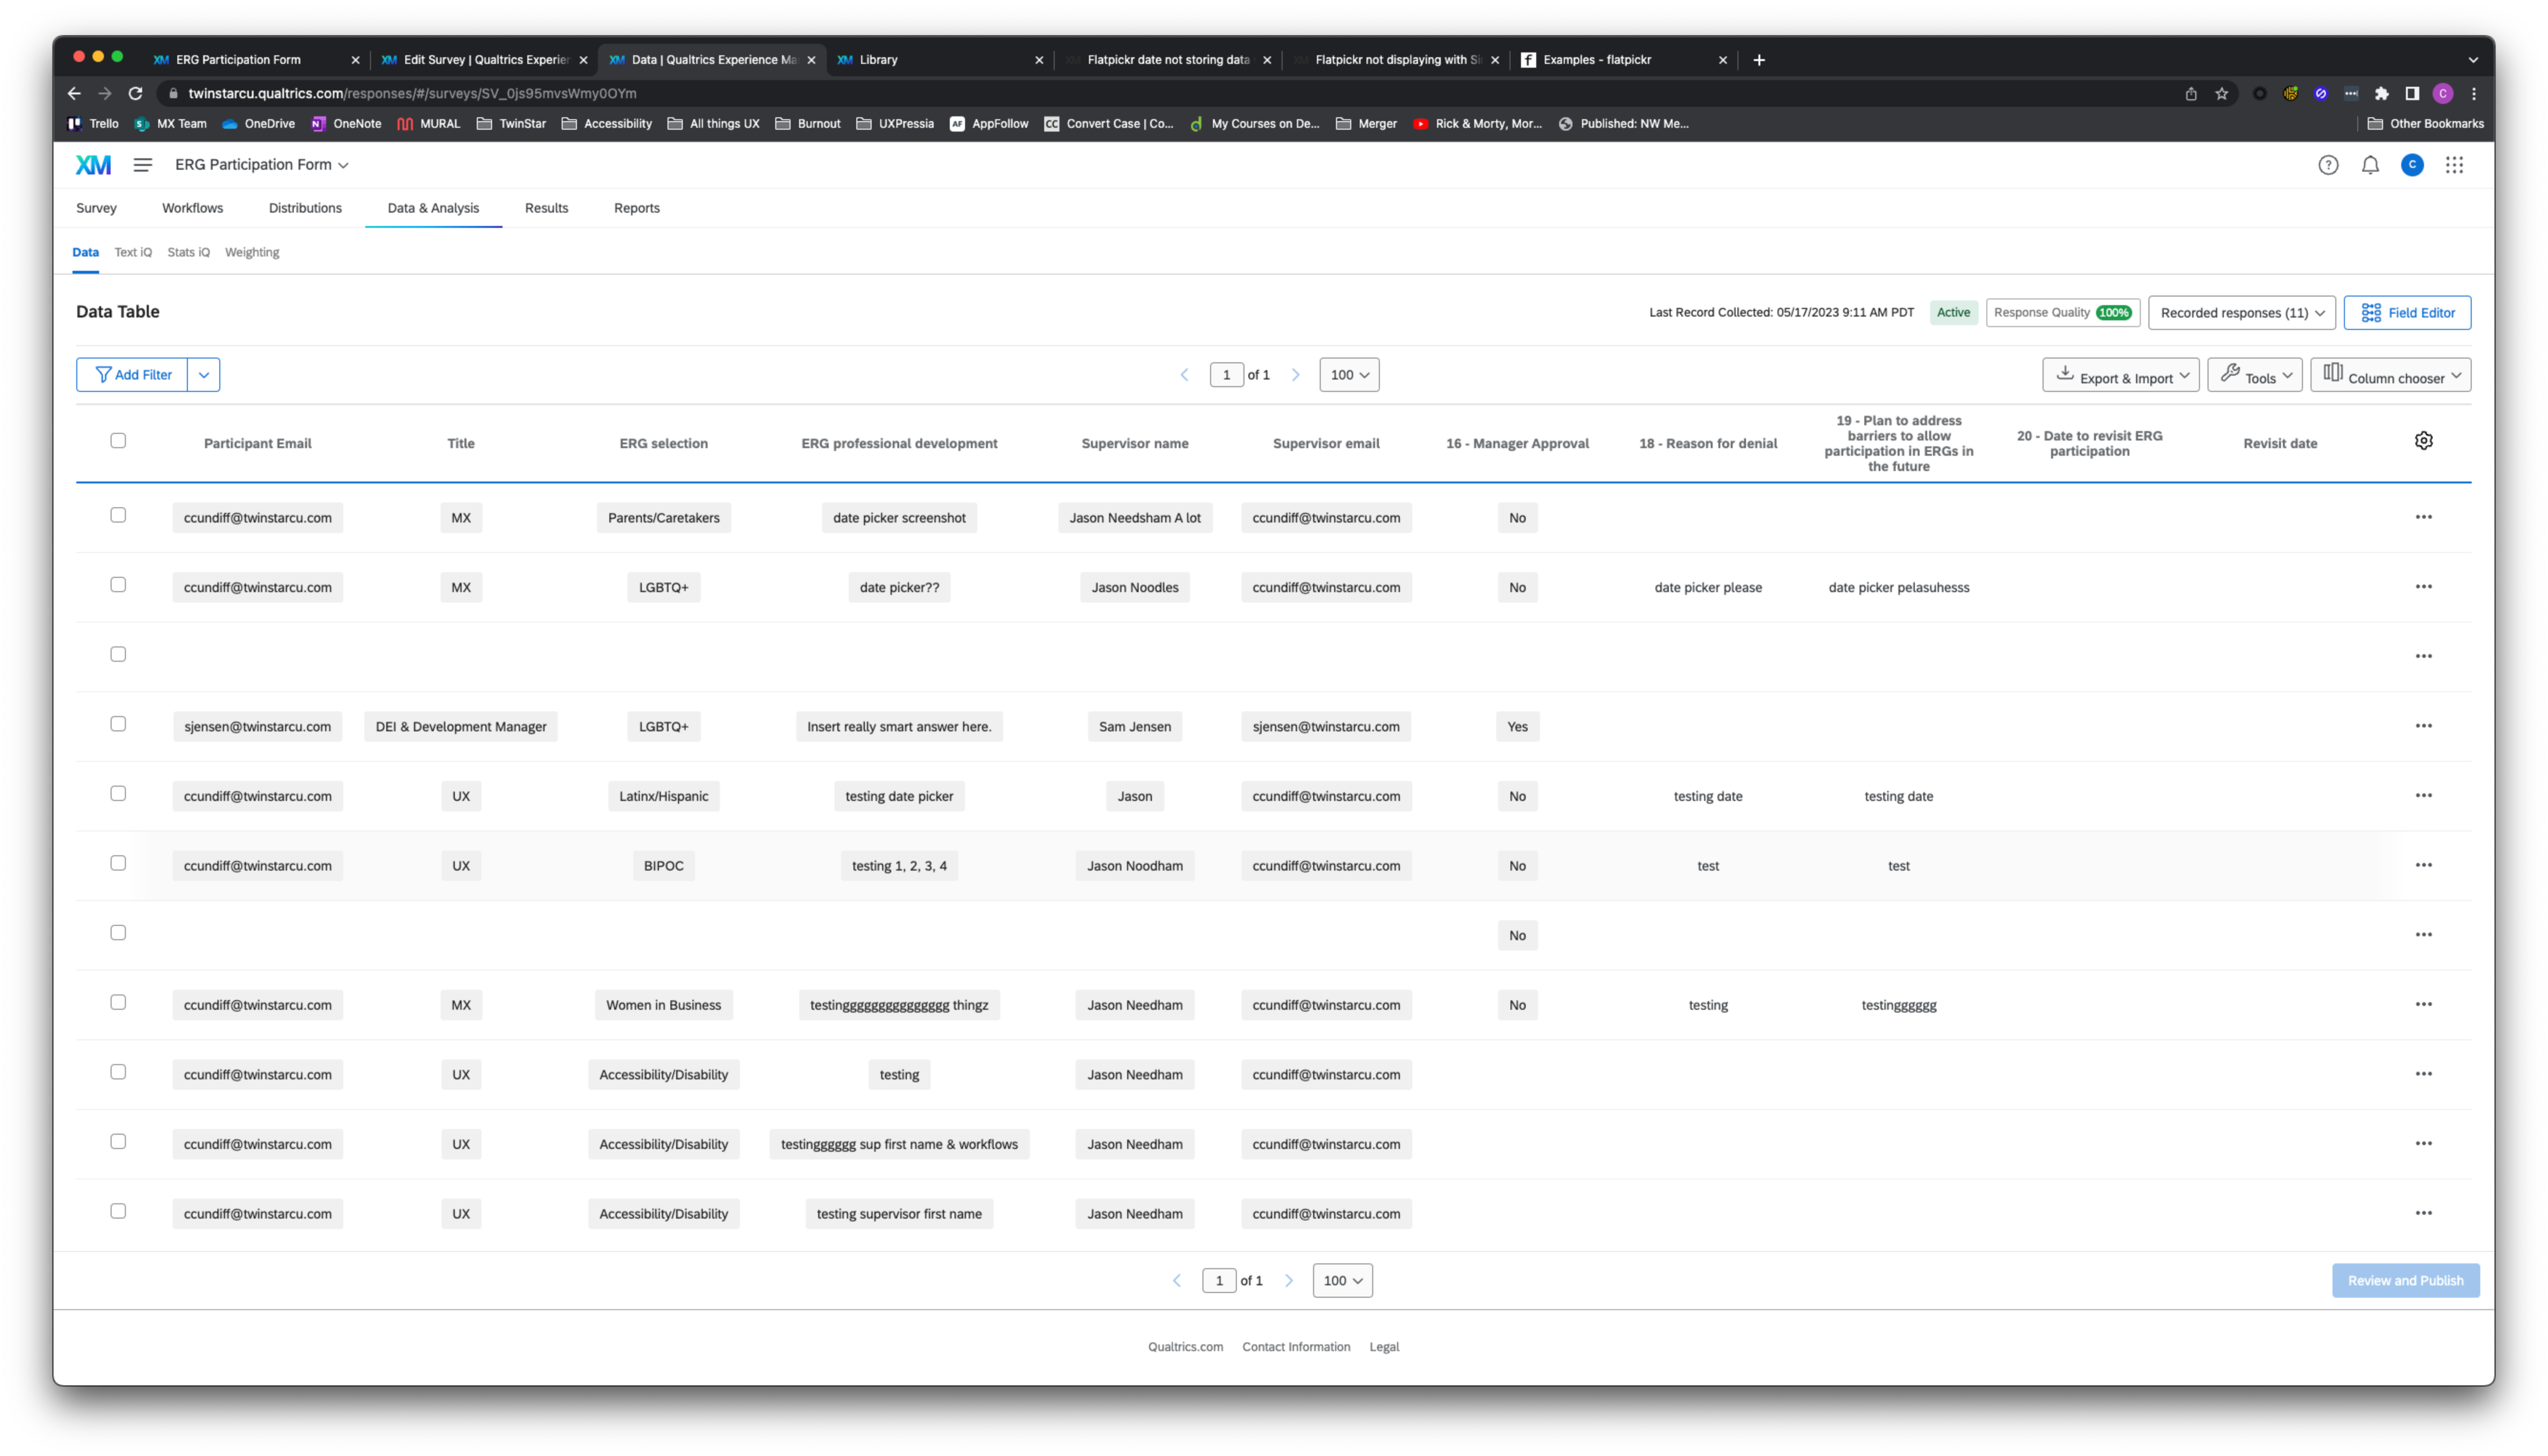Open the Contact Information footer link

point(1296,1347)
